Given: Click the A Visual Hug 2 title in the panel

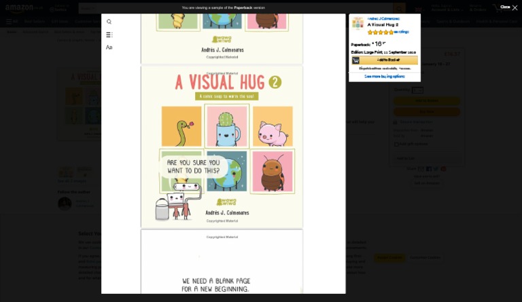Looking at the screenshot, I should point(383,24).
